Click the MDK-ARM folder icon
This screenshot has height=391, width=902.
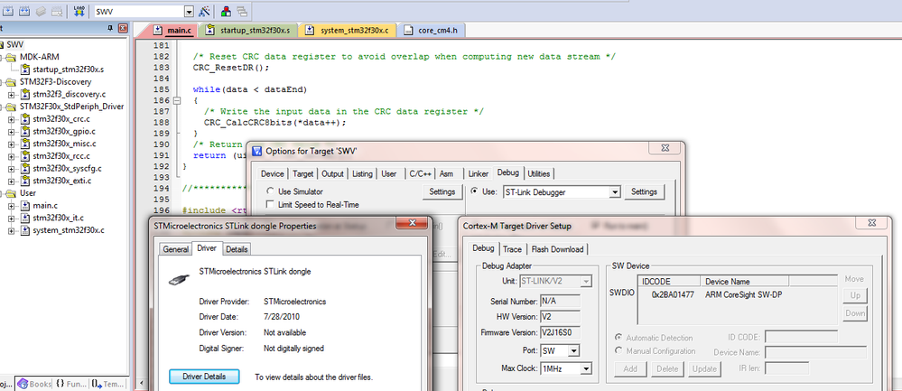coord(12,57)
